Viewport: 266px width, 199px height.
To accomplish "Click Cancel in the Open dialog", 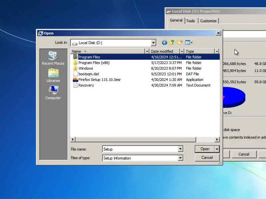I will [x=207, y=158].
